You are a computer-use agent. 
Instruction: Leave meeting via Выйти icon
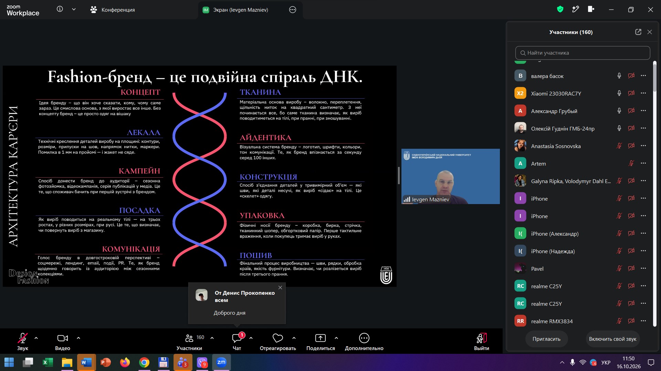[x=482, y=338]
